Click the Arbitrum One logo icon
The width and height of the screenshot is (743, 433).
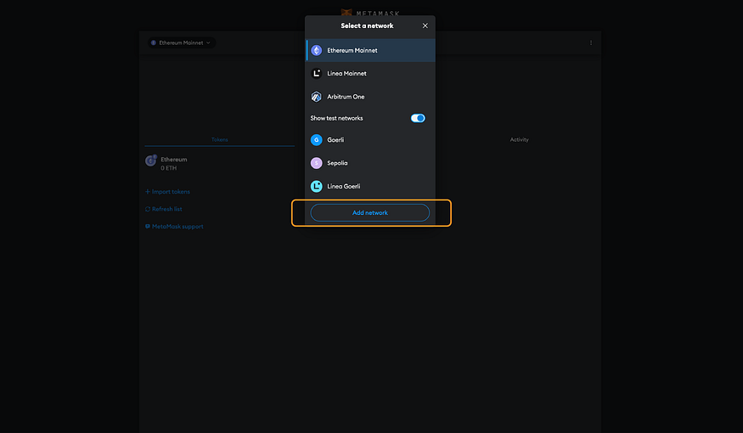tap(316, 97)
